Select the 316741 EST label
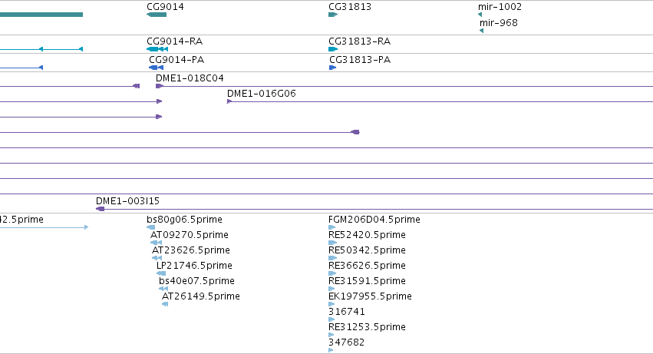 pyautogui.click(x=347, y=312)
